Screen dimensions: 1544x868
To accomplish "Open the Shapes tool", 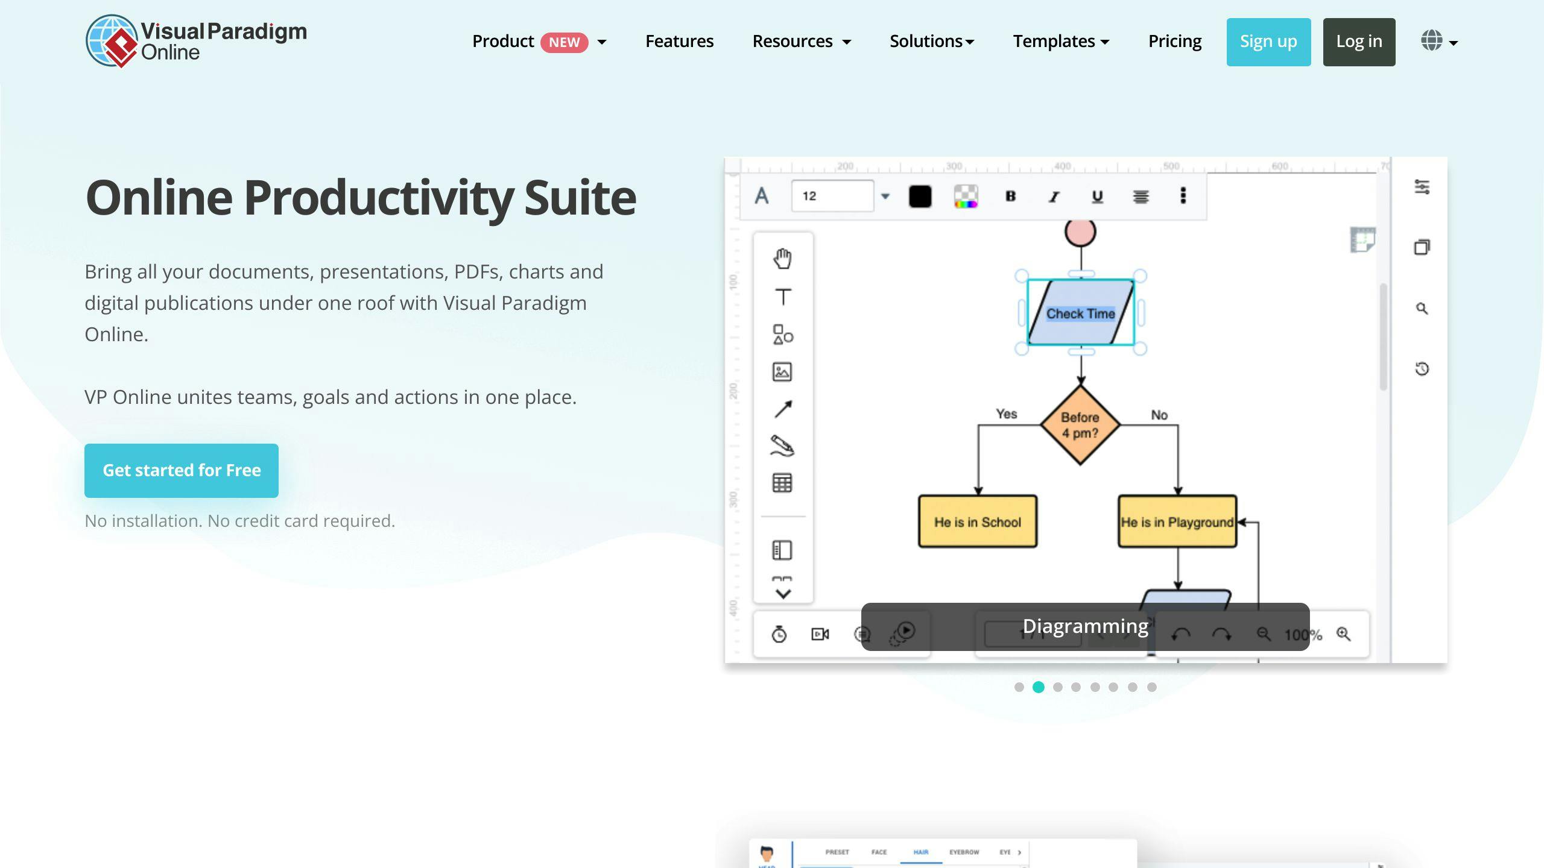I will tap(782, 336).
